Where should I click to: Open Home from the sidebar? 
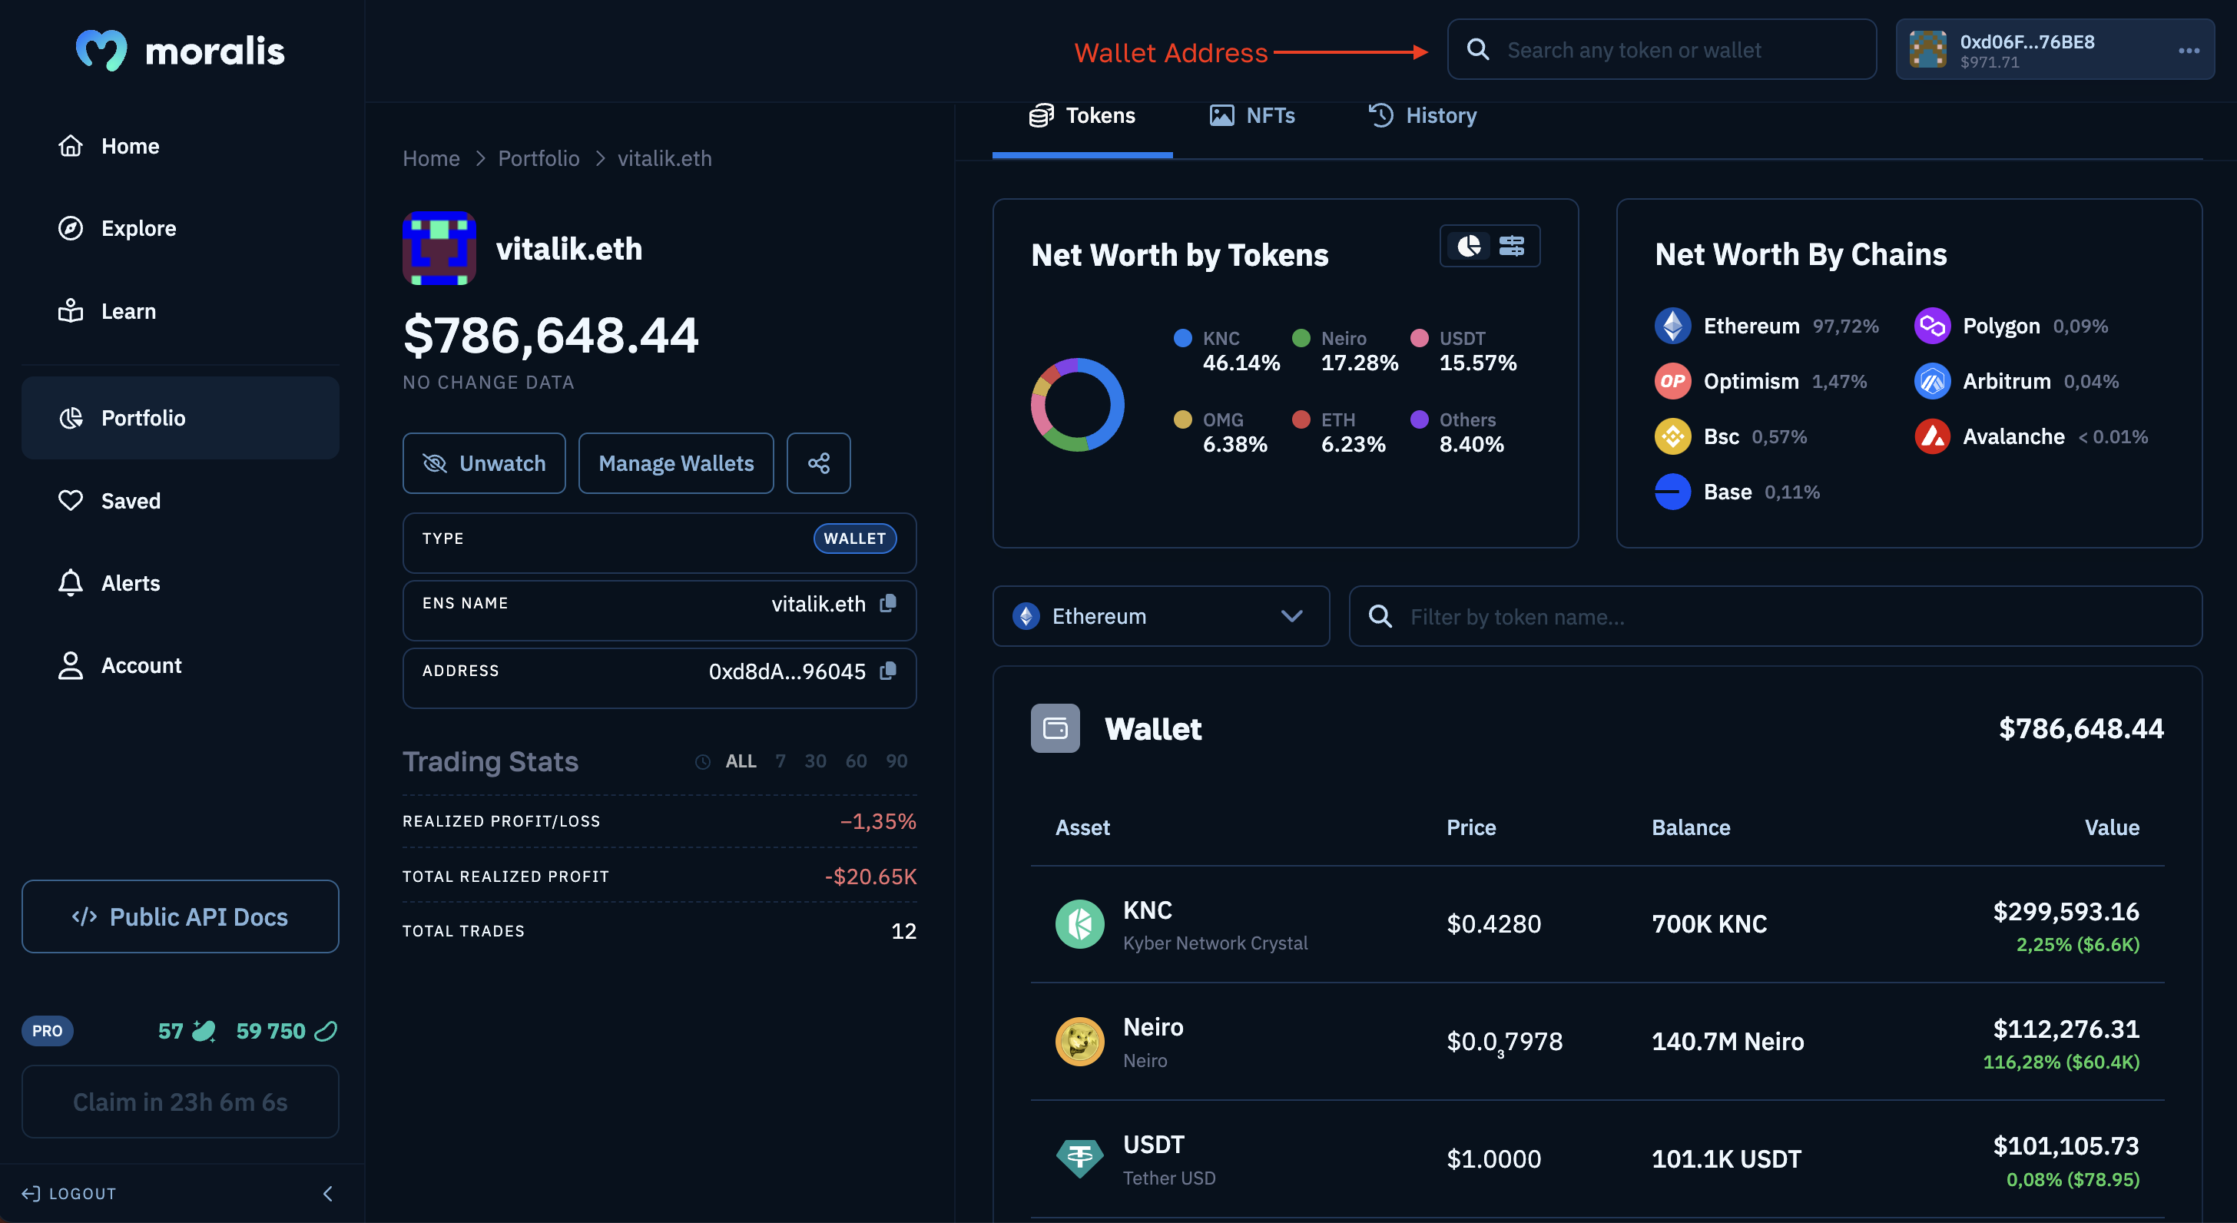pos(108,146)
